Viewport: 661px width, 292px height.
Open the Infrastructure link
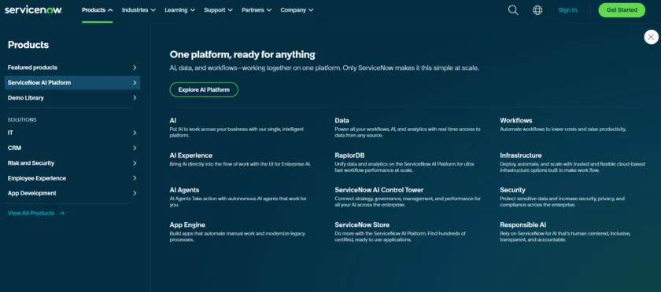click(521, 155)
